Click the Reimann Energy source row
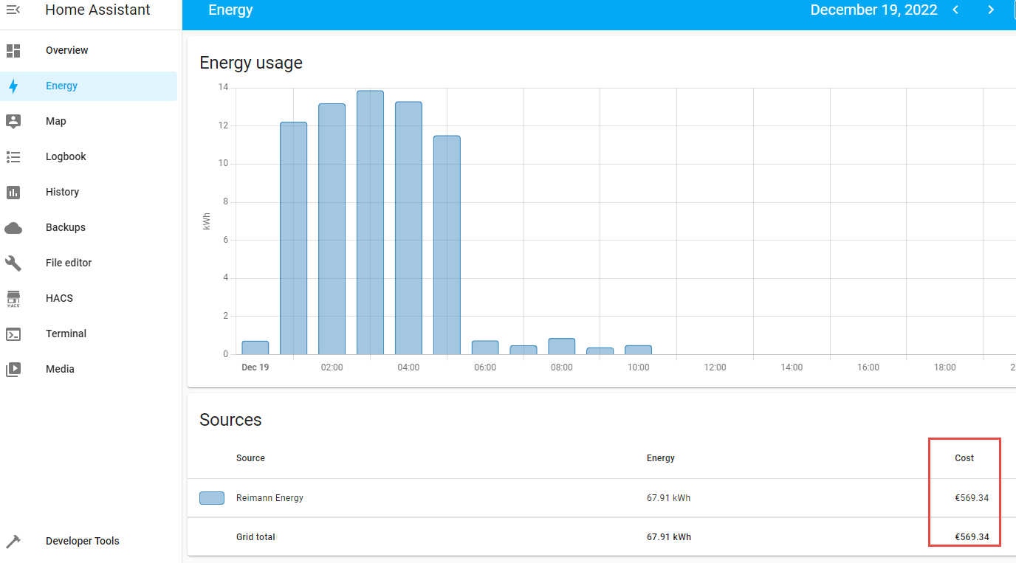Image resolution: width=1016 pixels, height=563 pixels. tap(270, 498)
